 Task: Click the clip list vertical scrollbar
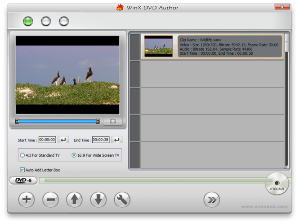click(x=286, y=101)
